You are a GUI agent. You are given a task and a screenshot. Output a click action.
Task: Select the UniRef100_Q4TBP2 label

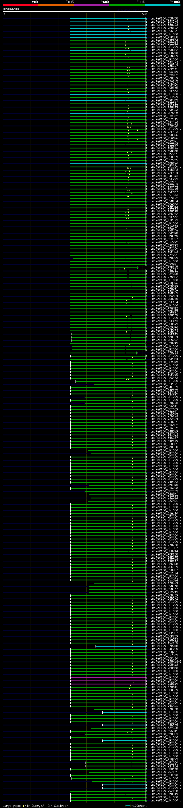coord(164,766)
